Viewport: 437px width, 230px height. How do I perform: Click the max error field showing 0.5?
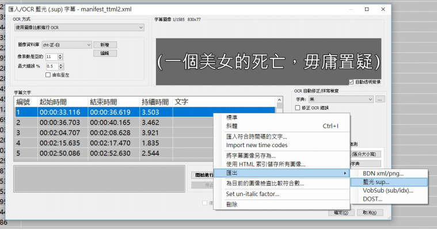(x=52, y=66)
